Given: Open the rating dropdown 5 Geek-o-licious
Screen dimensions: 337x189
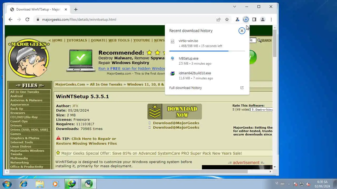Looking at the screenshot, I should pyautogui.click(x=261, y=109).
